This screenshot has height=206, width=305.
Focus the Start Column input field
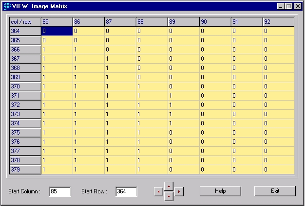click(x=60, y=191)
